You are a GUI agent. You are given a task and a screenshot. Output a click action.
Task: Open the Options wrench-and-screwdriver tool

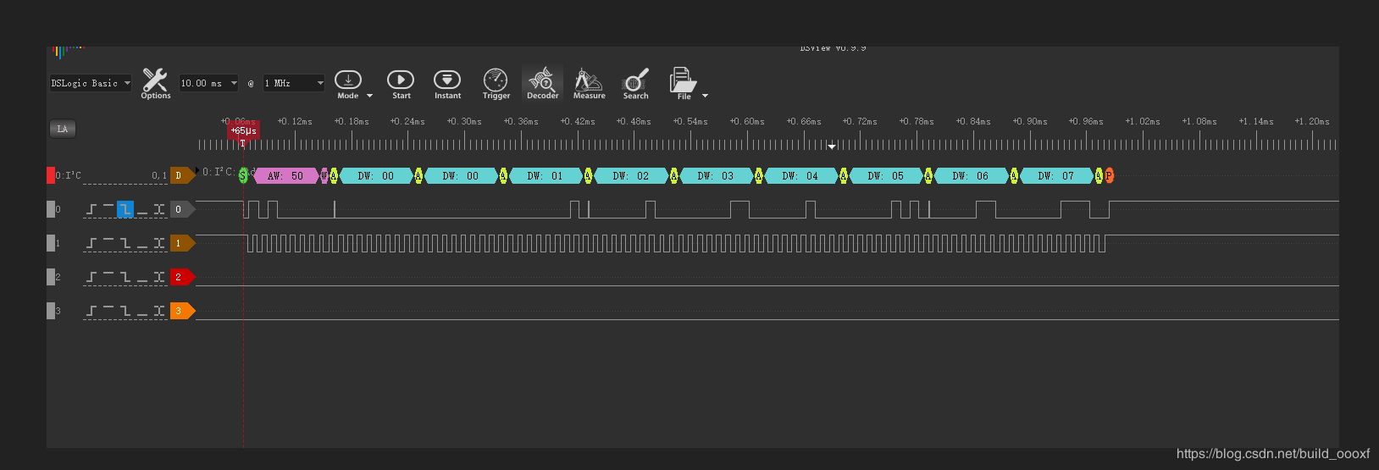click(x=155, y=84)
